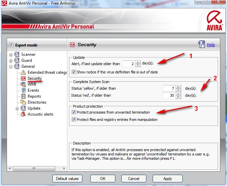The image size is (227, 186).
Task: Decrease last update alert days value
Action: [x=138, y=65]
